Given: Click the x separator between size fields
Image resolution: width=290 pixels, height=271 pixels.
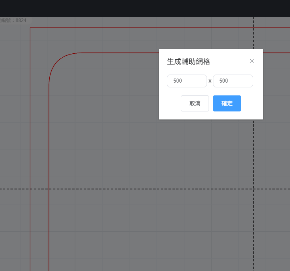Looking at the screenshot, I should pyautogui.click(x=210, y=81).
